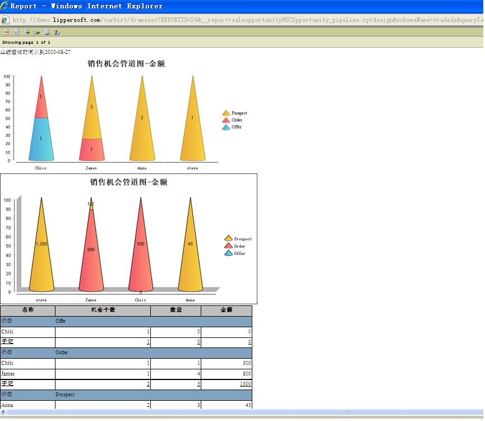Click the "800" amount in the James table row
This screenshot has height=421, width=485.
pyautogui.click(x=247, y=374)
